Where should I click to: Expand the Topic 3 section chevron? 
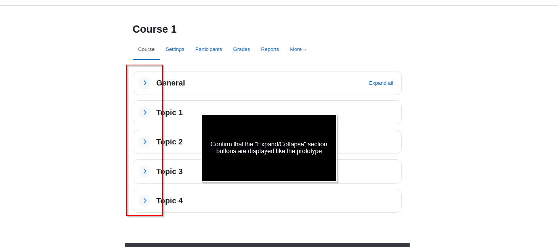click(x=145, y=171)
